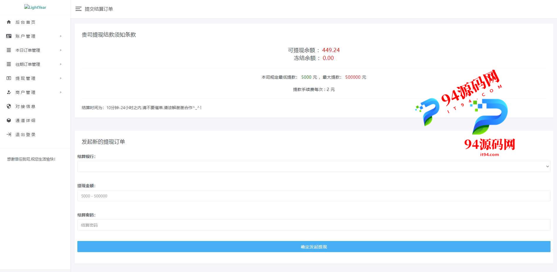Open 通道详细 menu item
Viewport: 557px width, 272px height.
click(35, 120)
